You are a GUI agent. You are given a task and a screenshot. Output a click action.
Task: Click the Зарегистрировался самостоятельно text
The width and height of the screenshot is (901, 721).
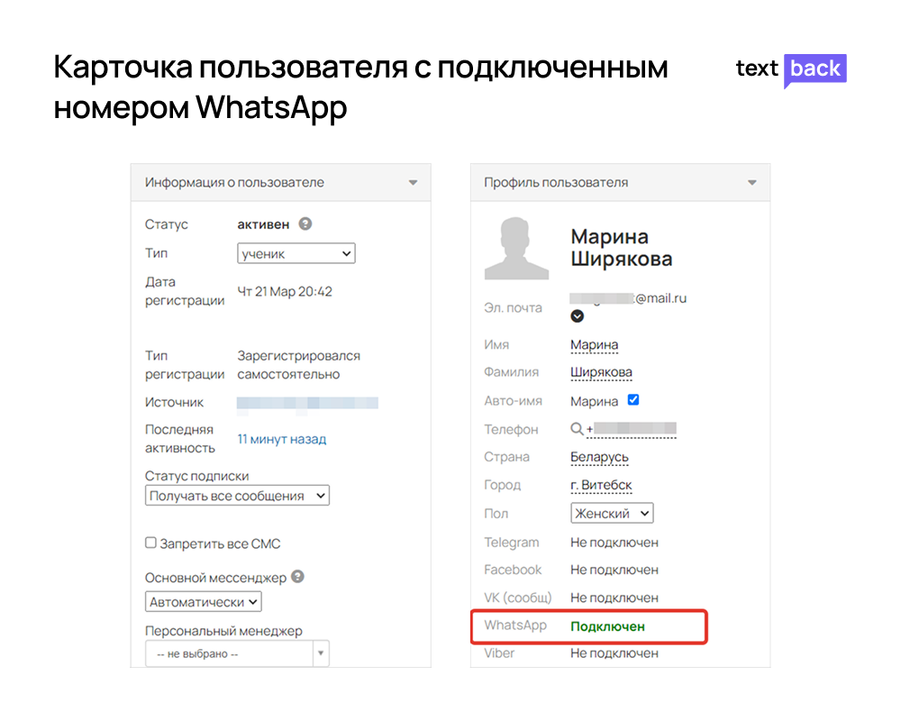pos(299,365)
